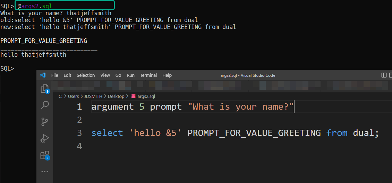Open the Source Control view
Viewport: 392px width, 183px height.
[x=45, y=122]
